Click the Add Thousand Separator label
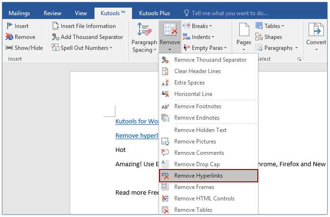Viewport: 330px width, 217px height. [x=92, y=37]
